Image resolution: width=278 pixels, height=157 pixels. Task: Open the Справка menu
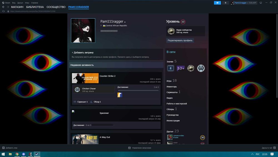point(34,3)
